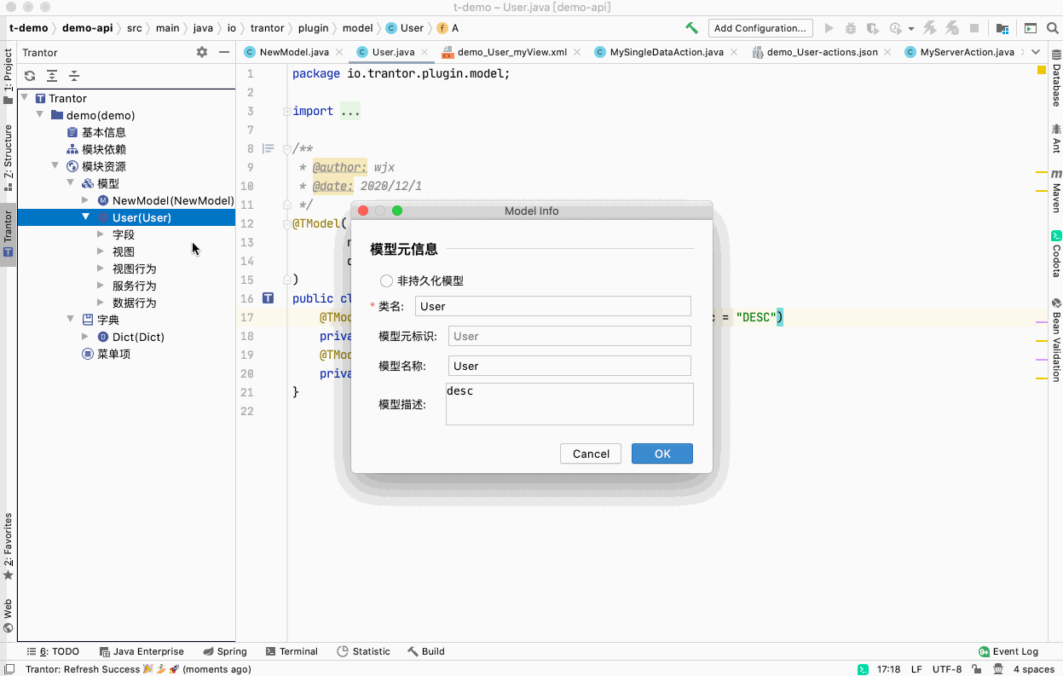This screenshot has width=1063, height=676.
Task: Select 基本信息 in Trantor tree
Action: pos(104,132)
